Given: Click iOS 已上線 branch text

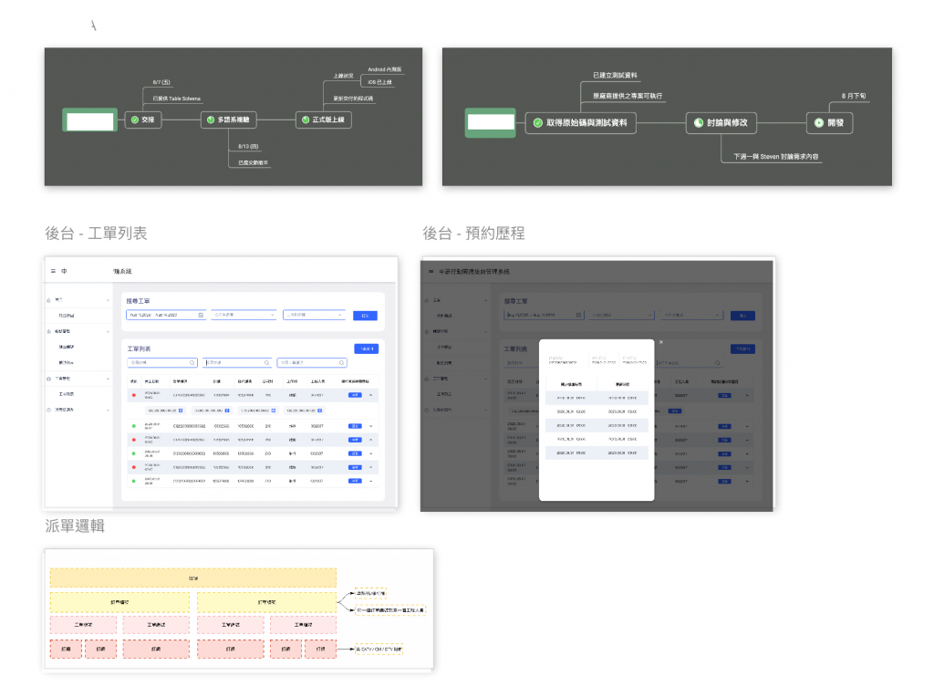Looking at the screenshot, I should (x=379, y=82).
